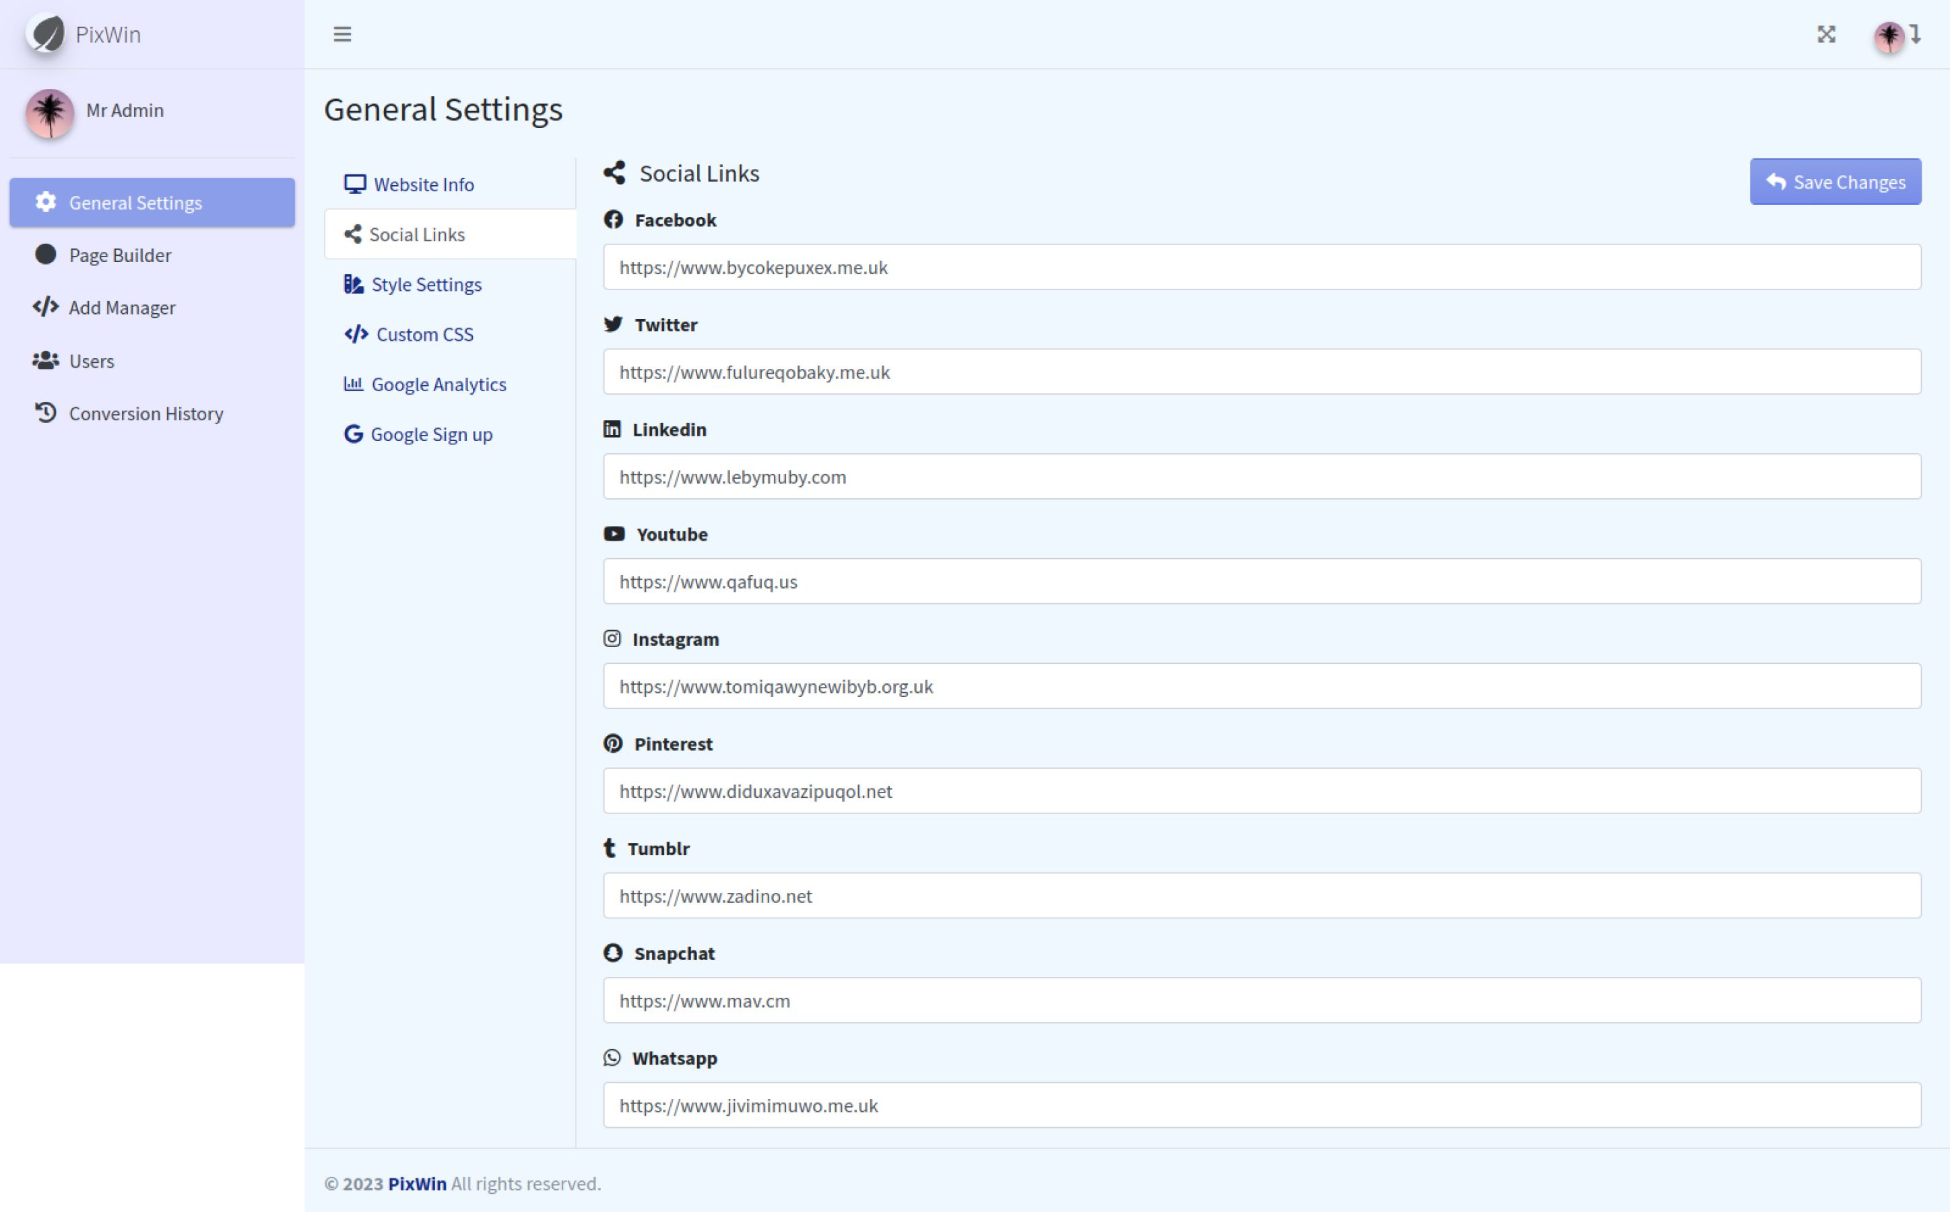The height and width of the screenshot is (1212, 1950).
Task: Click the PixWin footer link
Action: coord(417,1184)
